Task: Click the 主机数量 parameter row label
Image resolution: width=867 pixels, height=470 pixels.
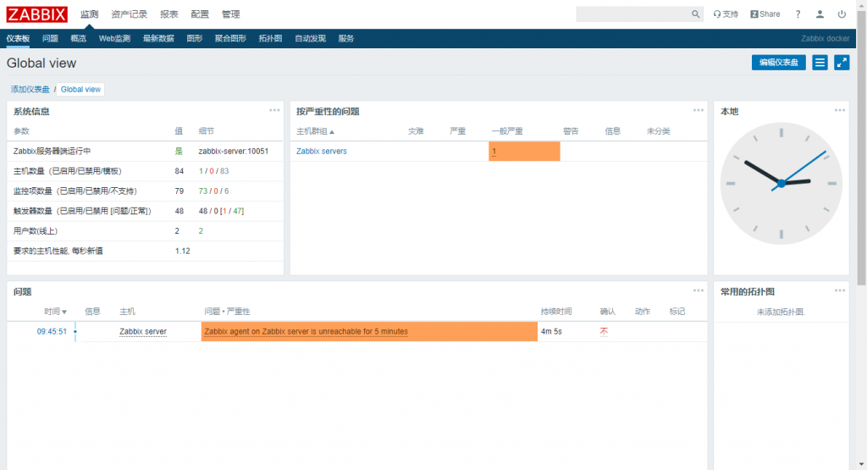Action: click(x=68, y=171)
